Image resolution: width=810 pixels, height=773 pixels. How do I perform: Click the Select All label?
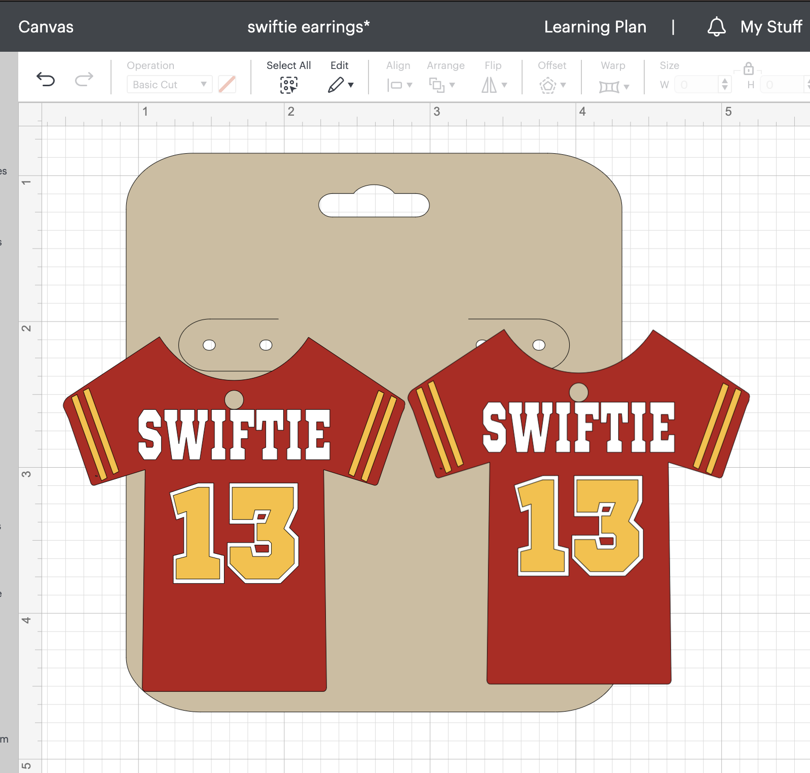(x=288, y=65)
